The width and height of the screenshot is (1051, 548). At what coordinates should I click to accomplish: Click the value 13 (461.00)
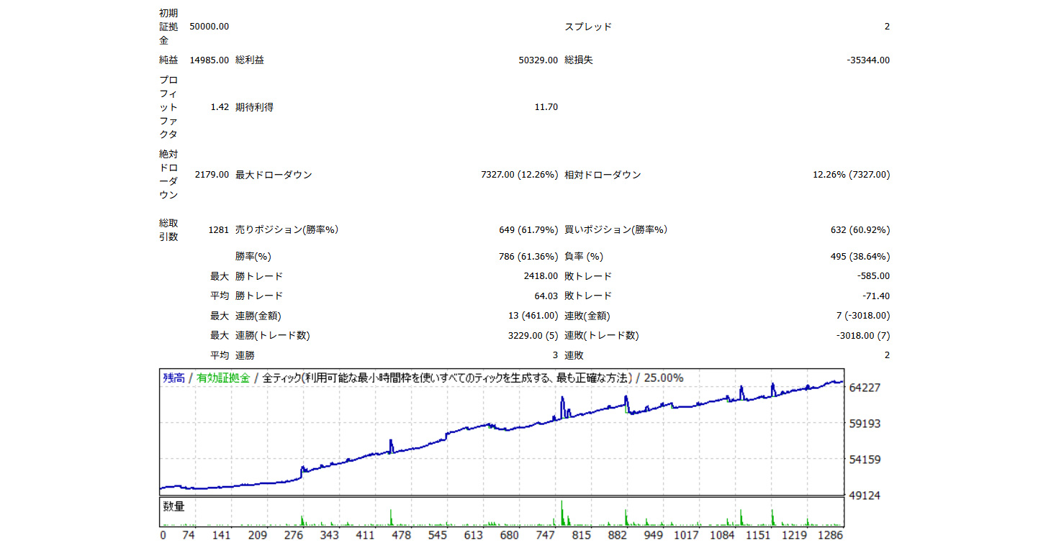pyautogui.click(x=533, y=316)
